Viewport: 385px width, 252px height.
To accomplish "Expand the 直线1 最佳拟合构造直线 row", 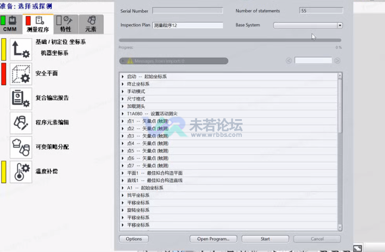I will [x=123, y=180].
